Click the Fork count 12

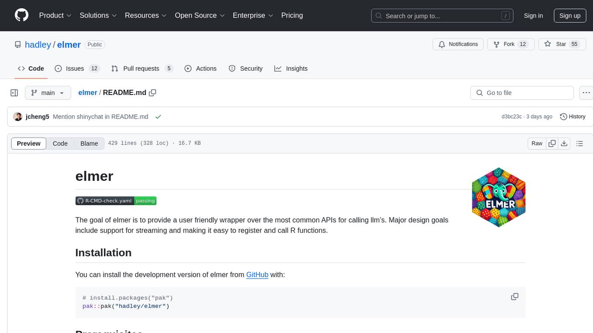523,44
